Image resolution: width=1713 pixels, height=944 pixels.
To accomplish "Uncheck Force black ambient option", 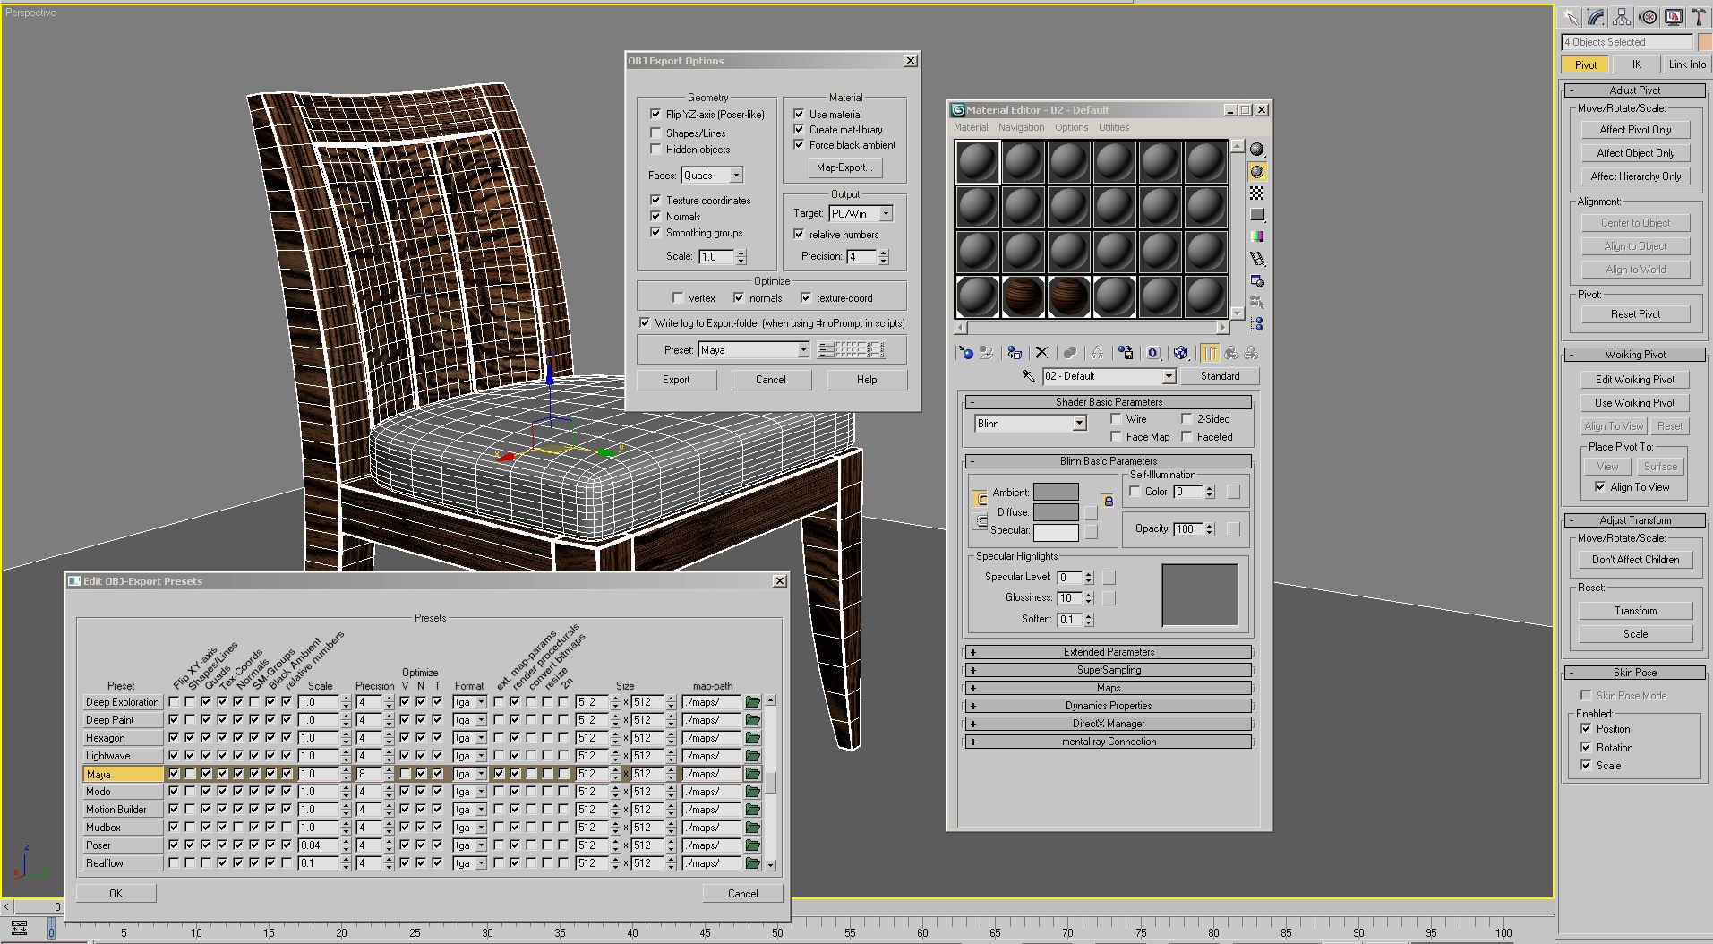I will (799, 145).
